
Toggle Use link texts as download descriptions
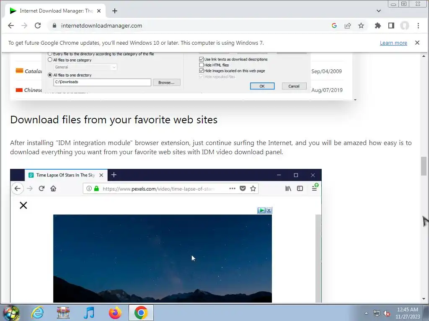coord(202,59)
